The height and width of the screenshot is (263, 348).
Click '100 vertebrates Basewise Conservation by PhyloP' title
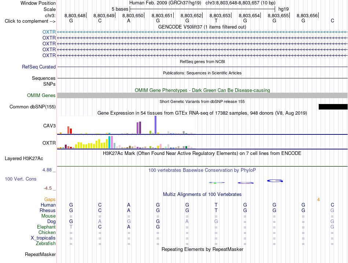tap(202, 170)
